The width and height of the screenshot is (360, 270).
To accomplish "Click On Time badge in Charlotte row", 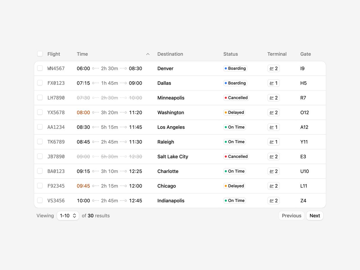I will tap(235, 171).
